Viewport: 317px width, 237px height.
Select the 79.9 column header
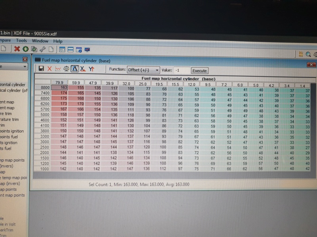(x=59, y=83)
